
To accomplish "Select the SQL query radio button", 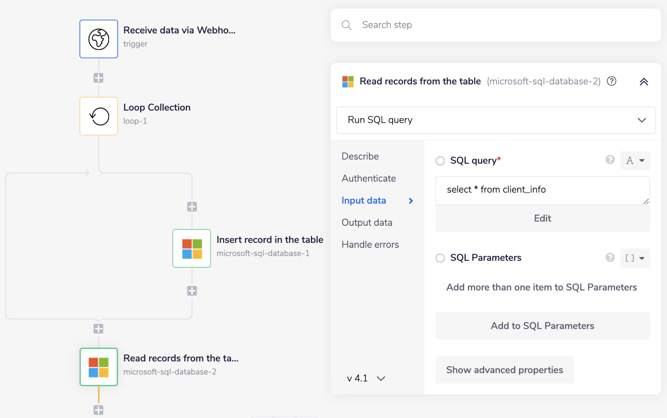I will [440, 161].
